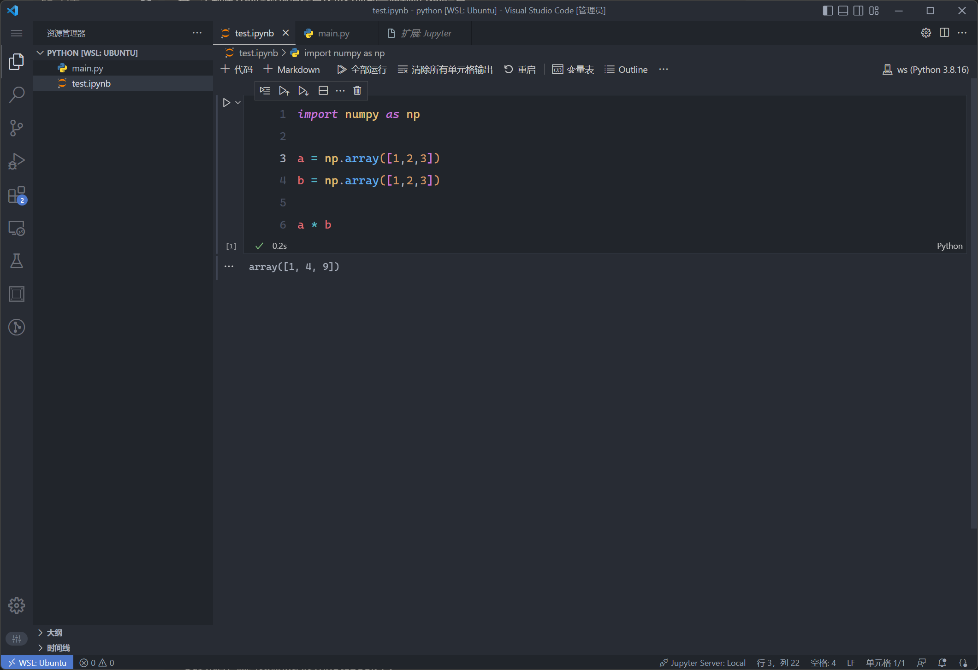This screenshot has height=670, width=978.
Task: Open run cell options dropdown arrow
Action: pyautogui.click(x=238, y=103)
